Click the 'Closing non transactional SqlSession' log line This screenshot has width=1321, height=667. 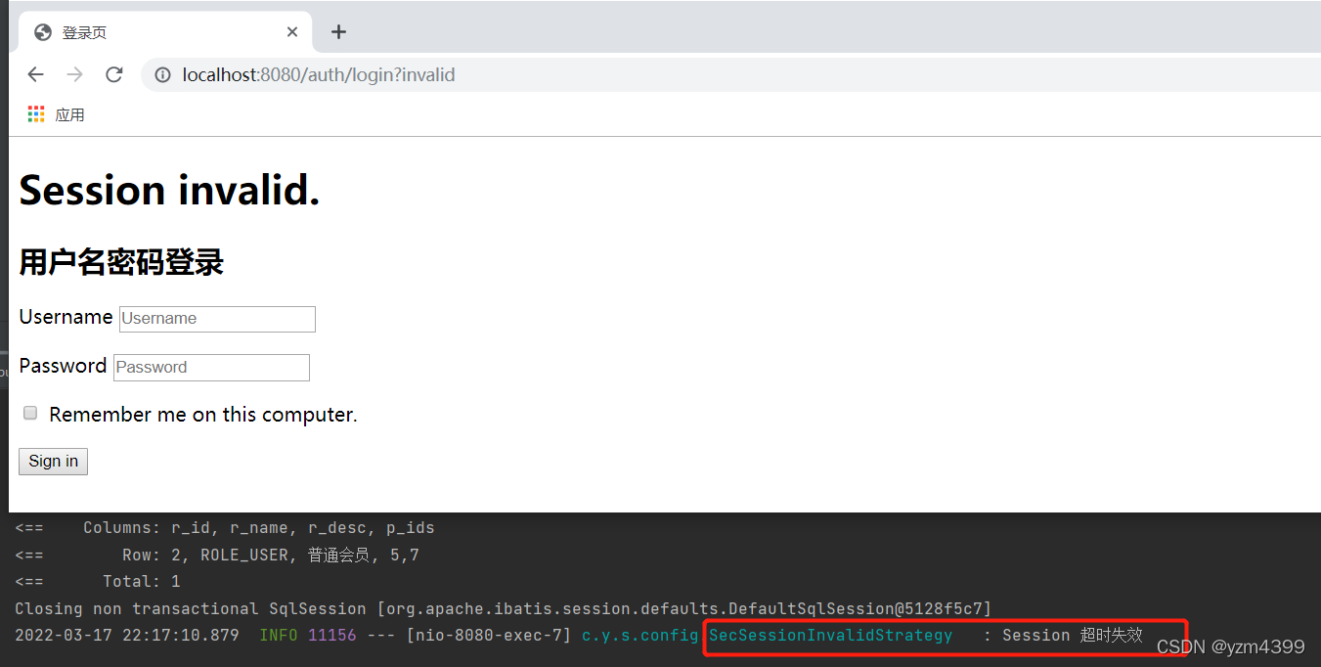(503, 608)
